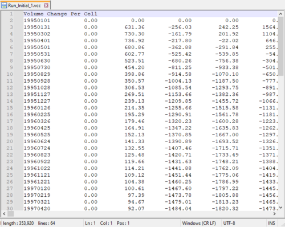285x227 pixels.
Task: Switch to the Run_Initial_1.vcc tab
Action: (x=25, y=5)
